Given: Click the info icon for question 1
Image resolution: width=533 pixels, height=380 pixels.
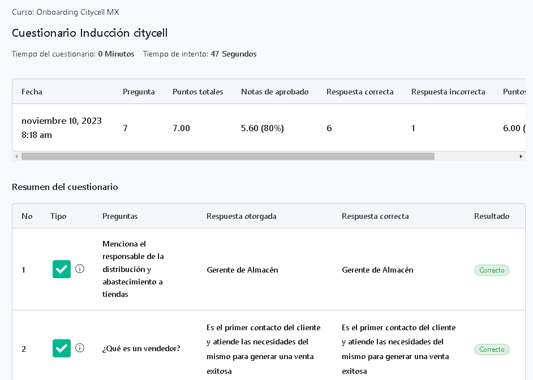Looking at the screenshot, I should coord(80,269).
